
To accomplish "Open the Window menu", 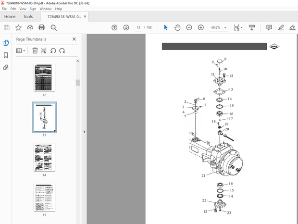I will pyautogui.click(x=46, y=9).
